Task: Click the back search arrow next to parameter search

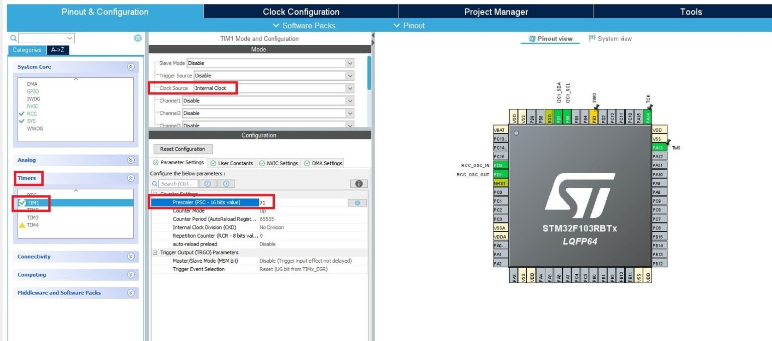Action: (x=207, y=183)
